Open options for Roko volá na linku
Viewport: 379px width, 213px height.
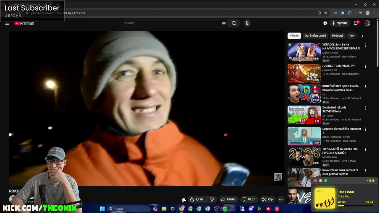point(365,171)
